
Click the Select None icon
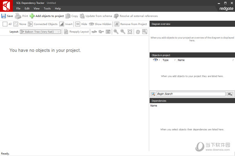(x=16, y=24)
